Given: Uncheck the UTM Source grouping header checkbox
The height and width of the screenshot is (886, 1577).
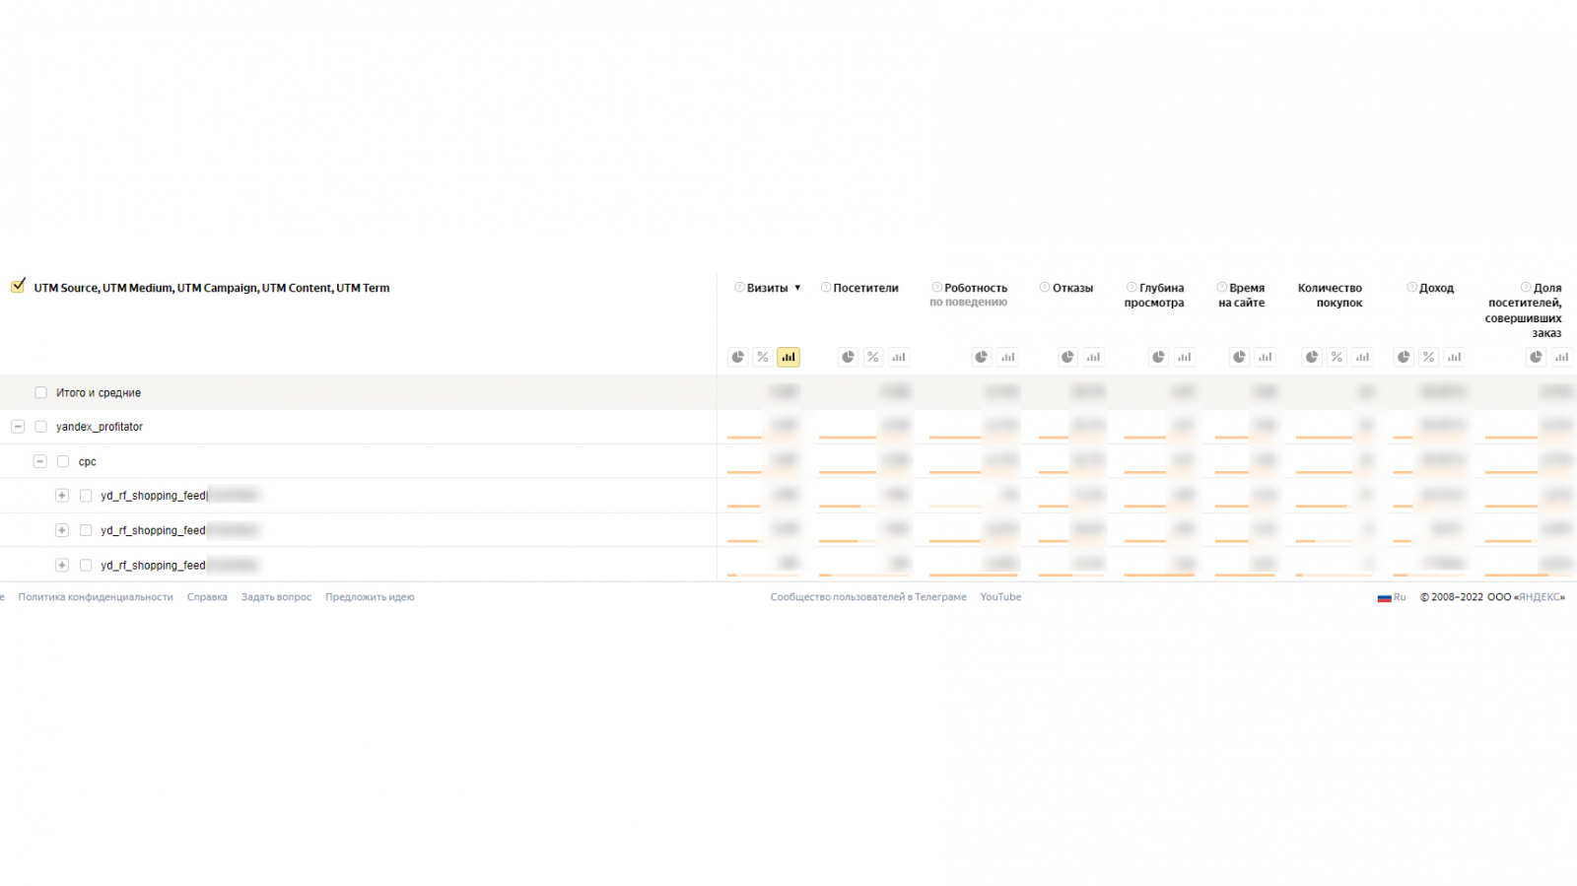Looking at the screenshot, I should (18, 287).
